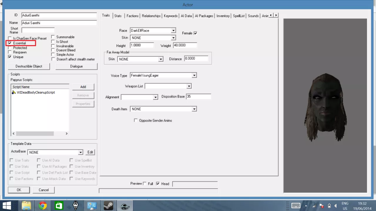Image resolution: width=376 pixels, height=211 pixels.
Task: Expand the Skin dropdown below Race
Action: [x=173, y=38]
